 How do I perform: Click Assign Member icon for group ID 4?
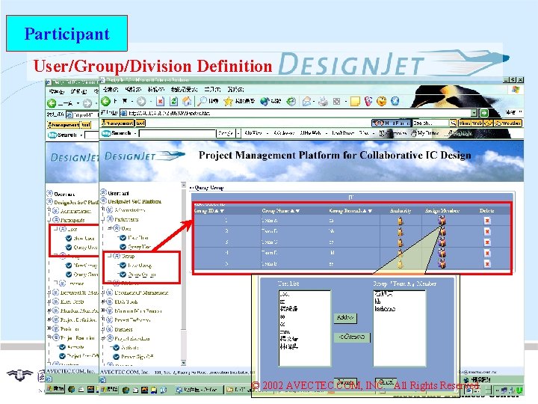(442, 253)
